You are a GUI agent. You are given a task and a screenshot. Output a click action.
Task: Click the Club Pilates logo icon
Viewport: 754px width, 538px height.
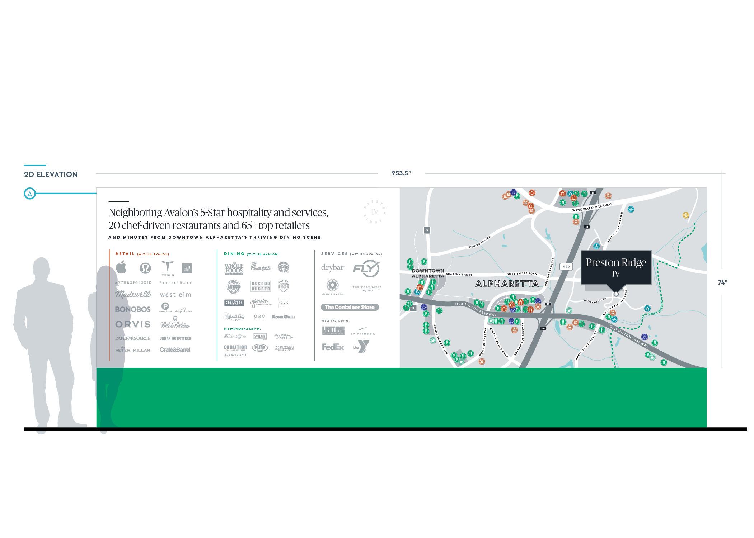pos(332,285)
